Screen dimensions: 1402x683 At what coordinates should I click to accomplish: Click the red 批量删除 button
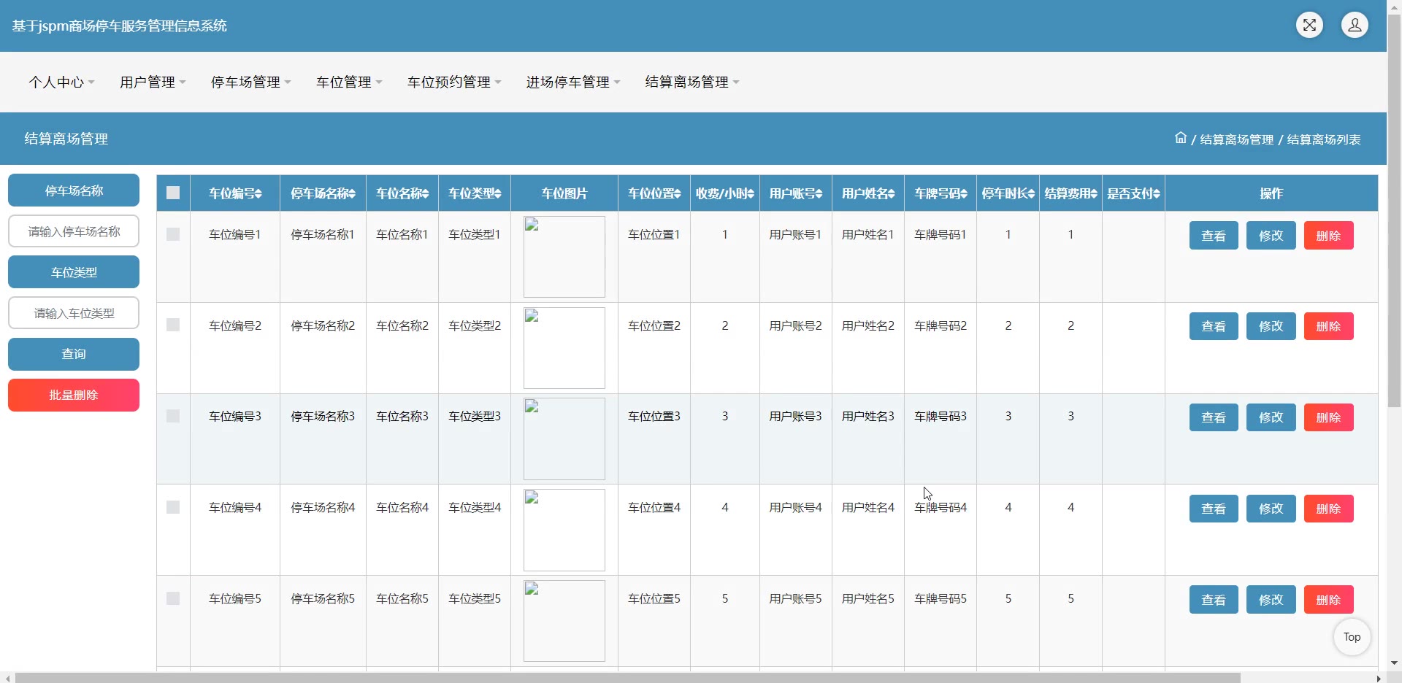[74, 395]
